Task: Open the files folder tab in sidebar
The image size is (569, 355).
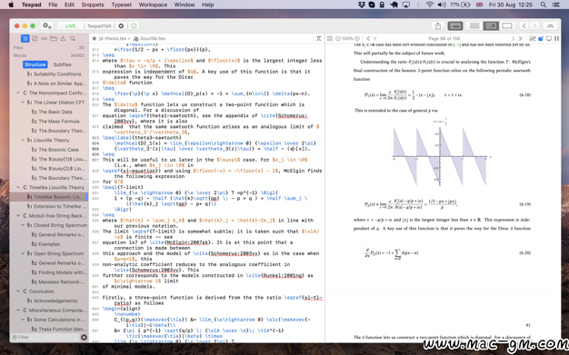Action: click(54, 38)
